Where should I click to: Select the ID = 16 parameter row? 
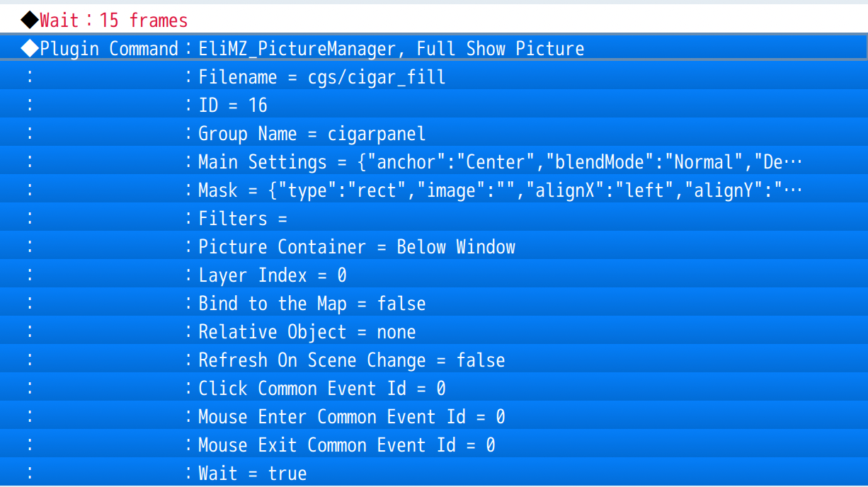coord(233,105)
